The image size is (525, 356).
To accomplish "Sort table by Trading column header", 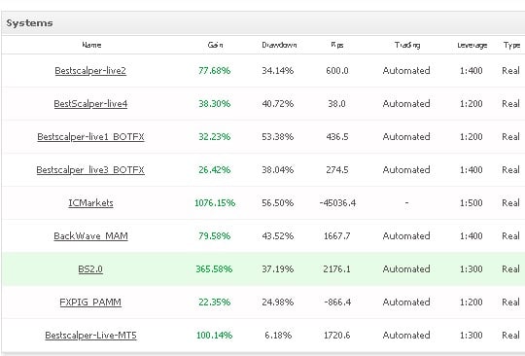I will click(406, 45).
